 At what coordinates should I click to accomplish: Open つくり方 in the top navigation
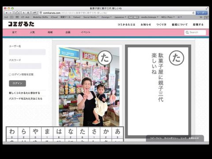(161, 25)
